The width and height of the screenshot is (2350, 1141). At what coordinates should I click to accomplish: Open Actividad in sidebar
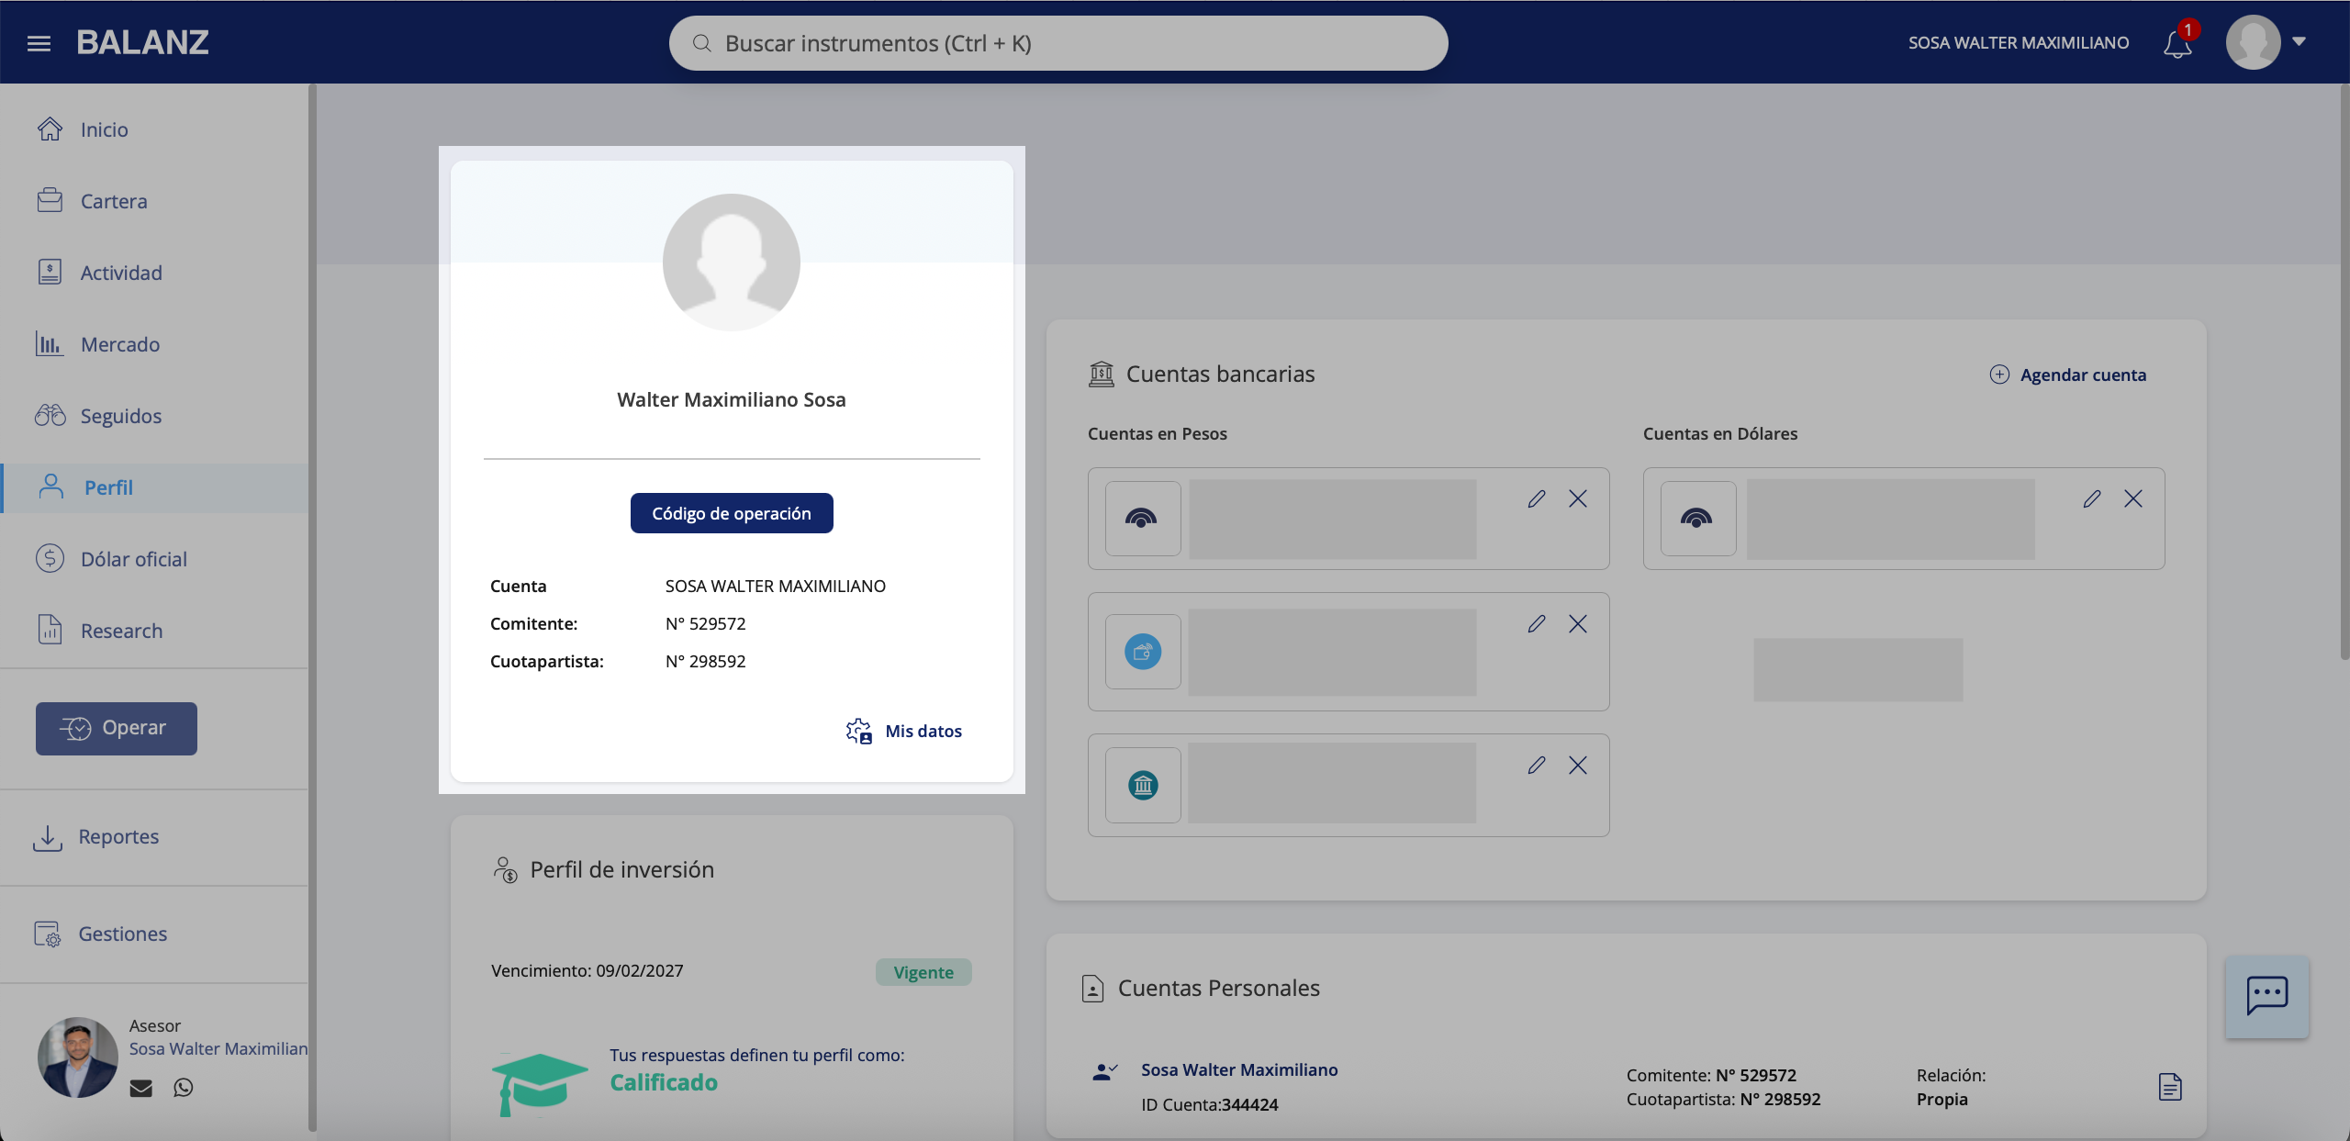pos(154,273)
